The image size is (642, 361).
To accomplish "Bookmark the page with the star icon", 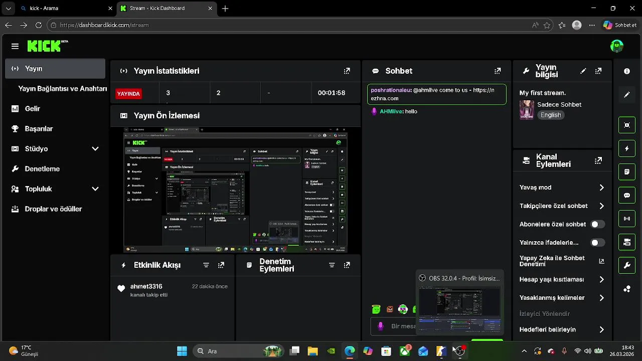I will [547, 25].
